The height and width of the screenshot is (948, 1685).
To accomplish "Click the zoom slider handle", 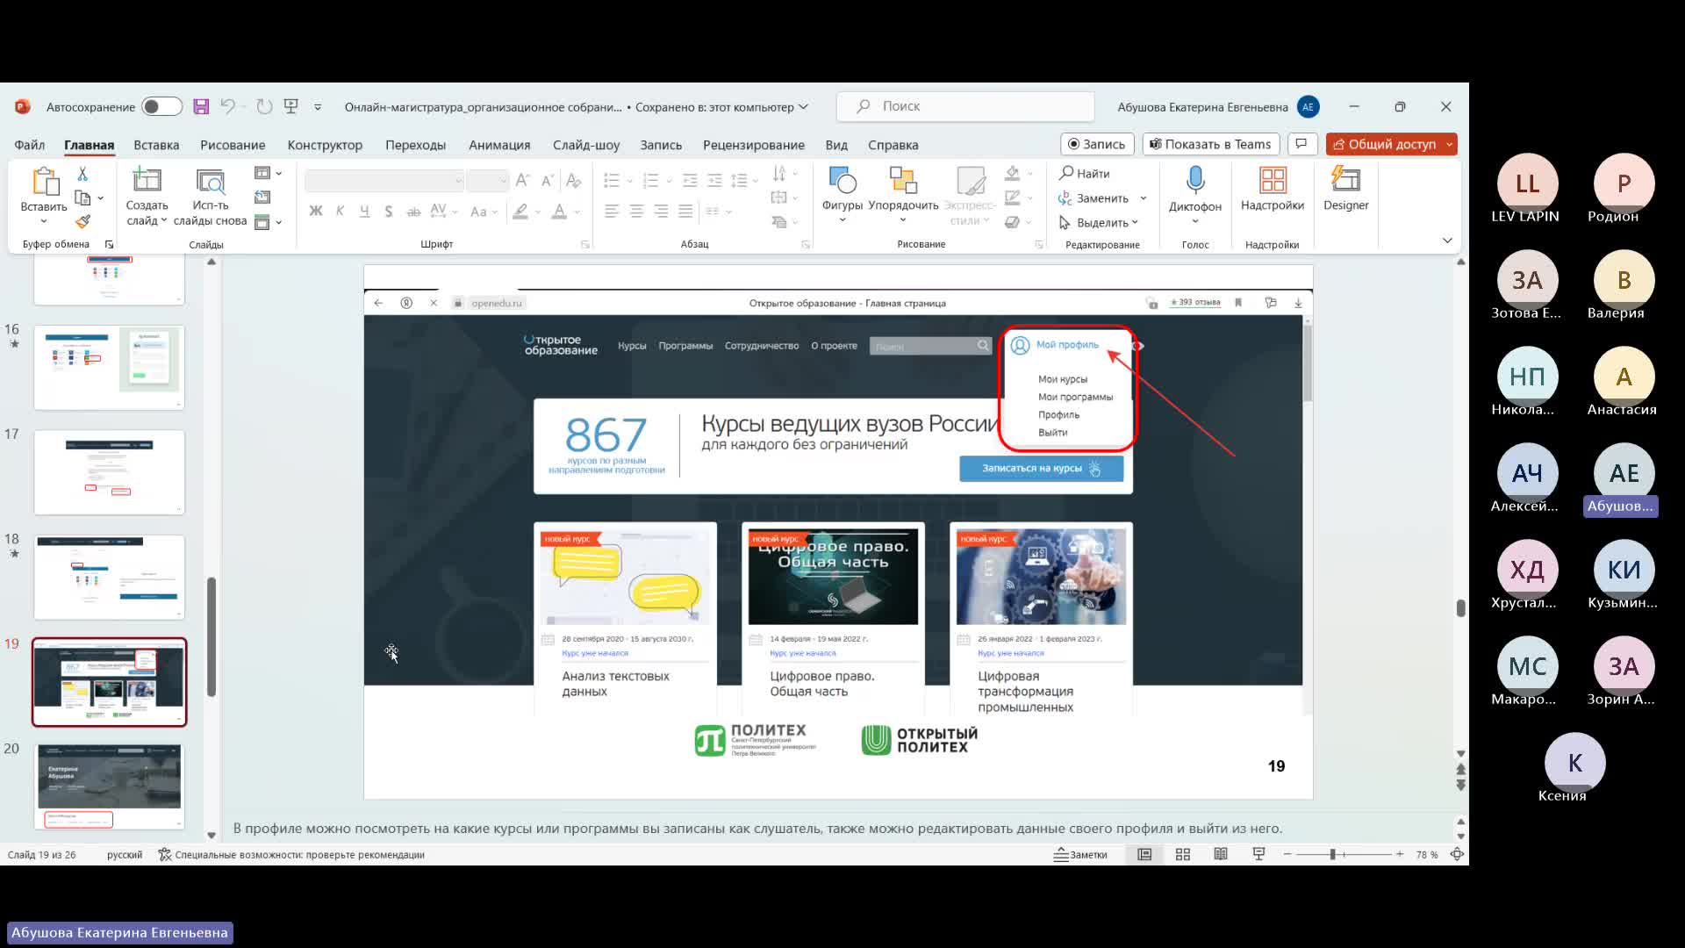I will tap(1332, 855).
